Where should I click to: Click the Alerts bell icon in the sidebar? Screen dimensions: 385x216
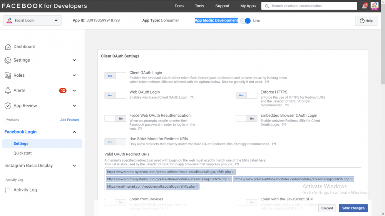(8, 91)
